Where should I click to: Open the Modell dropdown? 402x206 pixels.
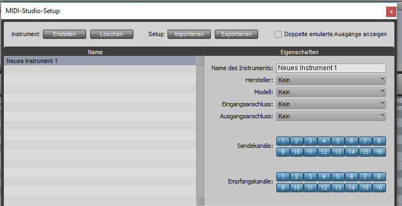pos(331,92)
